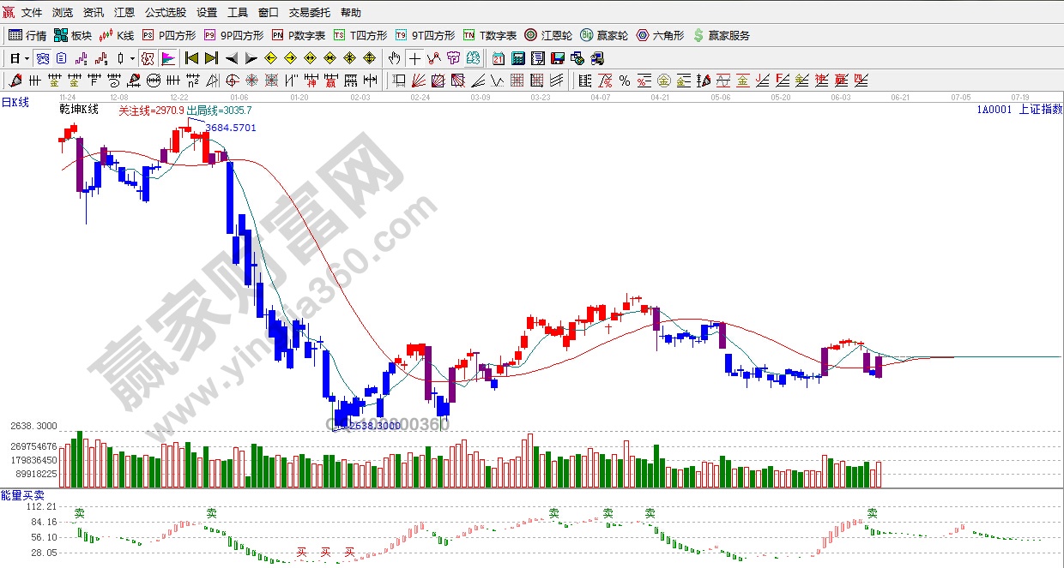Toggle the crosshair cursor tool
This screenshot has height=568, width=1064.
point(414,58)
